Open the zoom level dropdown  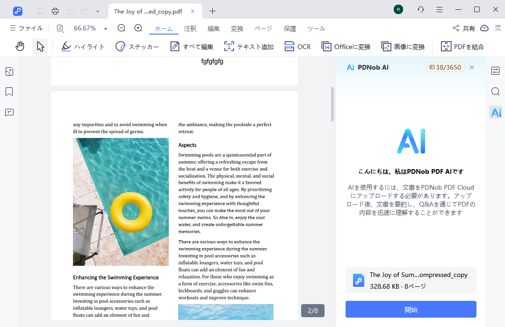[105, 28]
